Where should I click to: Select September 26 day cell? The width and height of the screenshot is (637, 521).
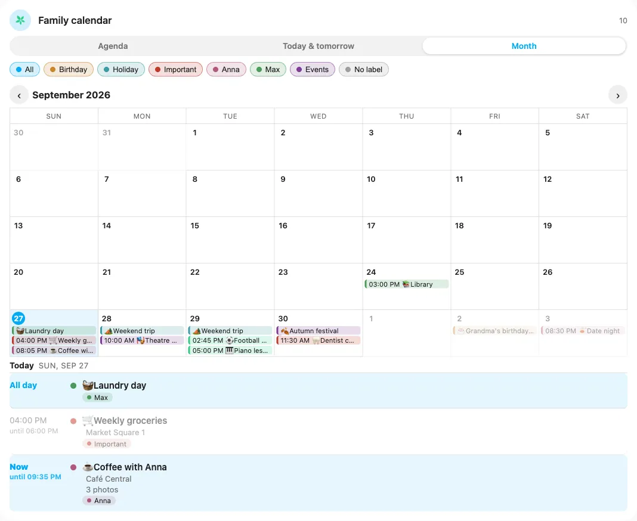pos(583,286)
